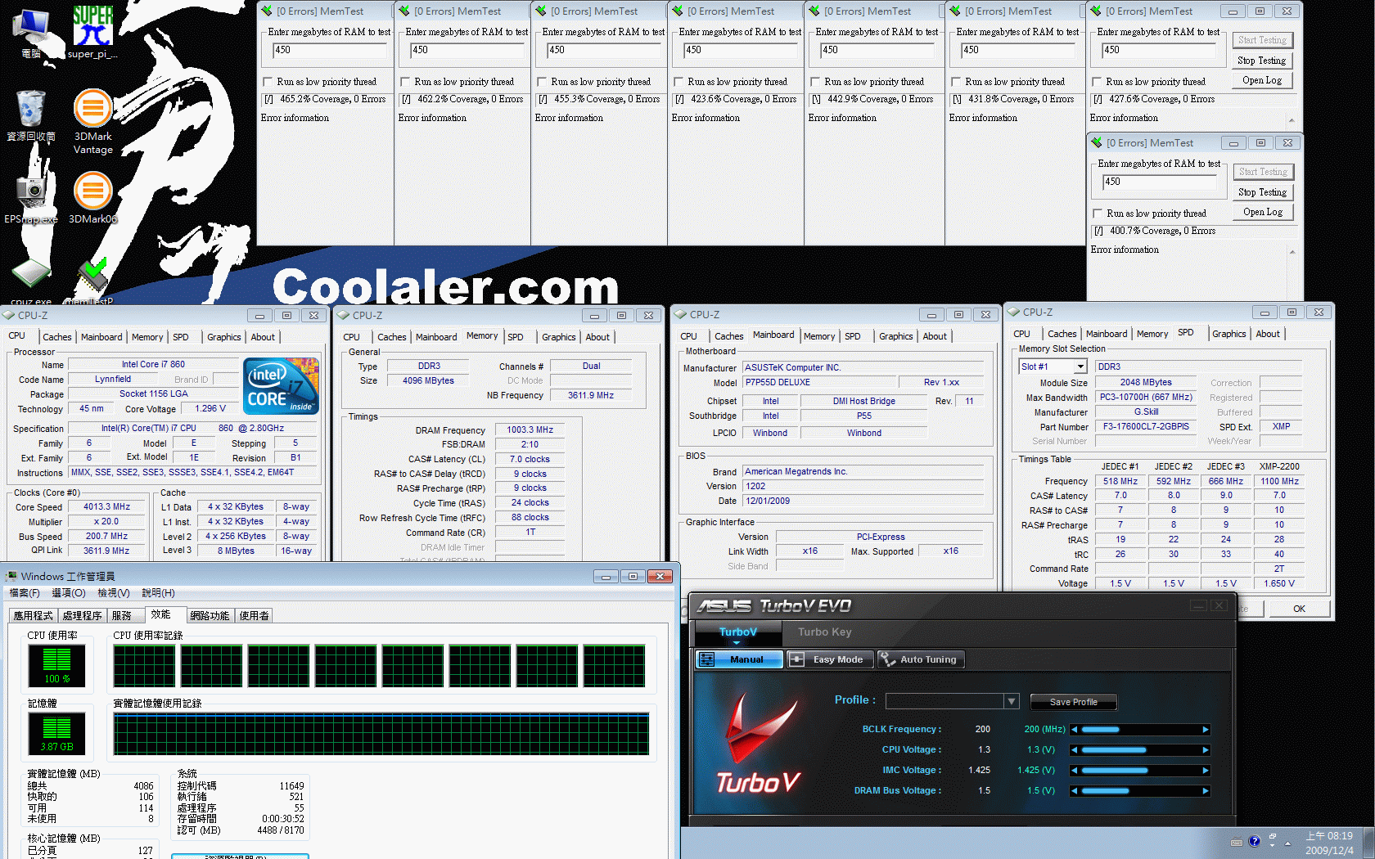The height and width of the screenshot is (859, 1375).
Task: Click the Task Manager title bar icon
Action: [x=11, y=577]
